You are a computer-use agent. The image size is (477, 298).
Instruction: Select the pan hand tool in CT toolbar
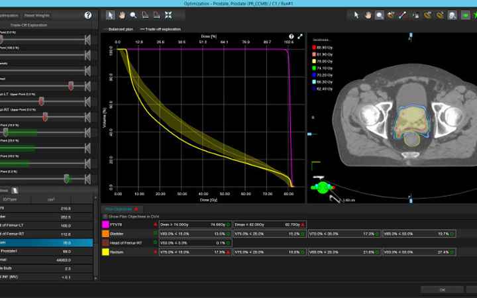pos(368,15)
